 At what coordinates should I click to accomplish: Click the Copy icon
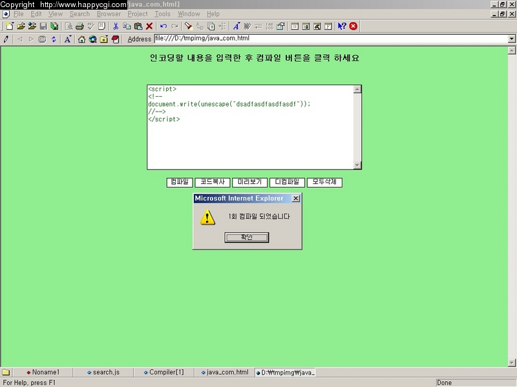point(127,26)
